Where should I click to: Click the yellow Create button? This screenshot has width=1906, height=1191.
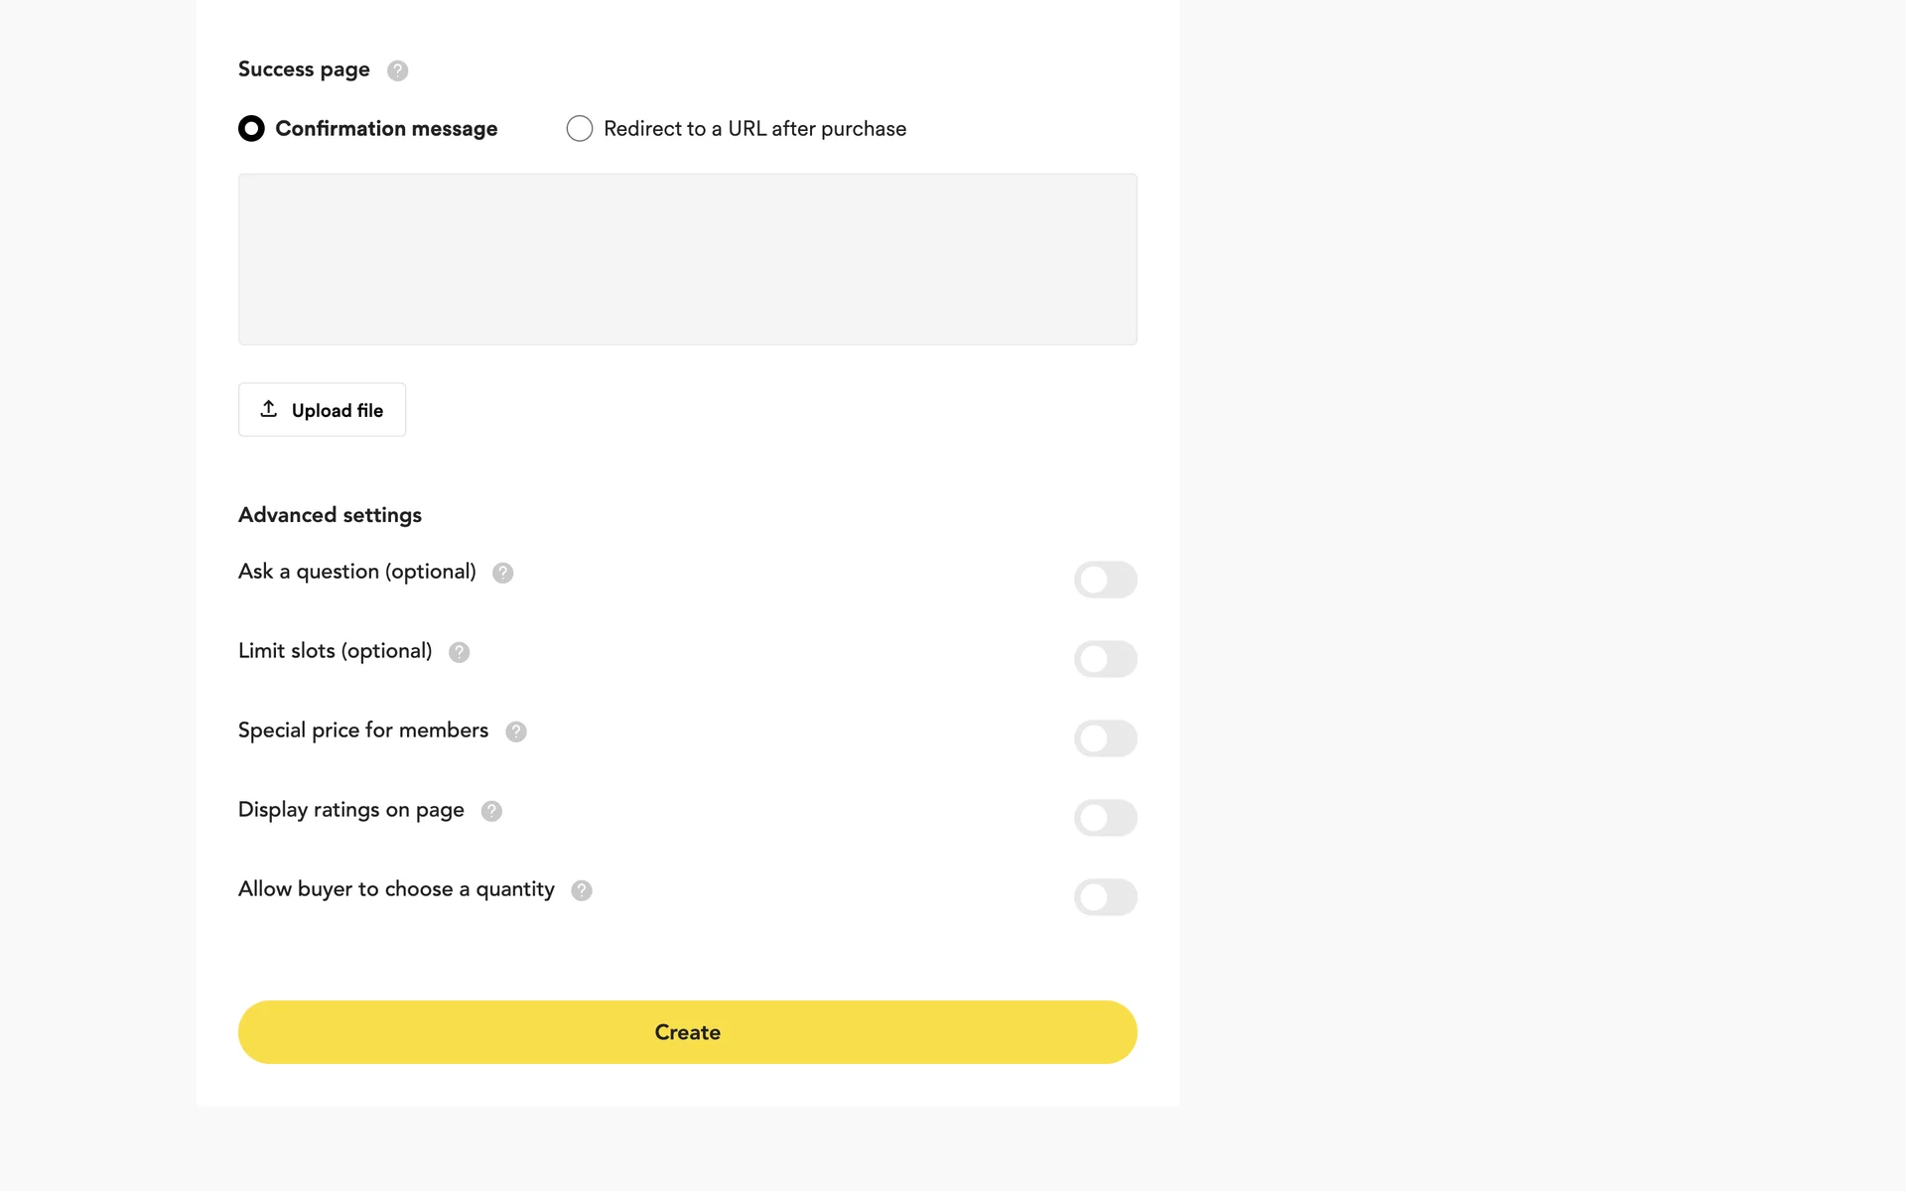tap(687, 1032)
